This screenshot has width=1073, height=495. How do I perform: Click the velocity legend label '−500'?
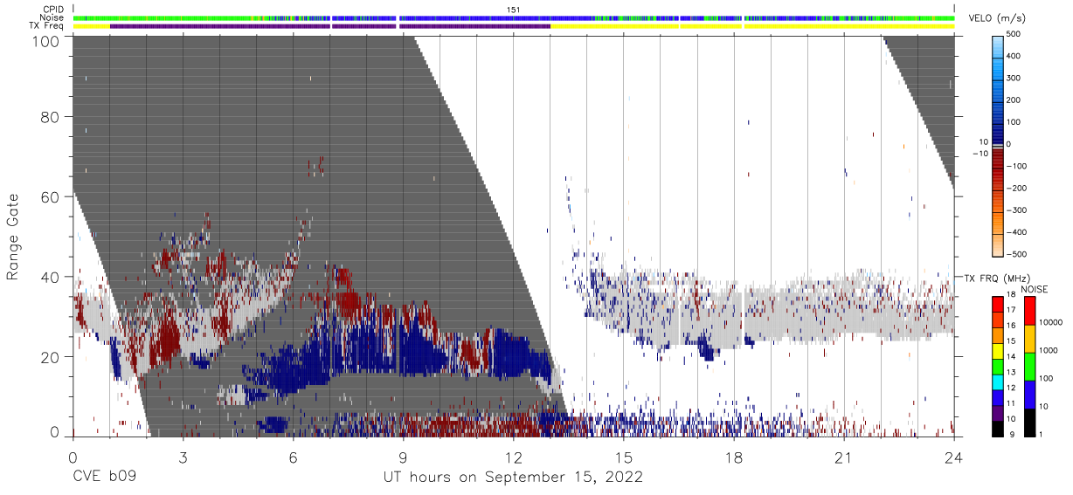click(1016, 254)
